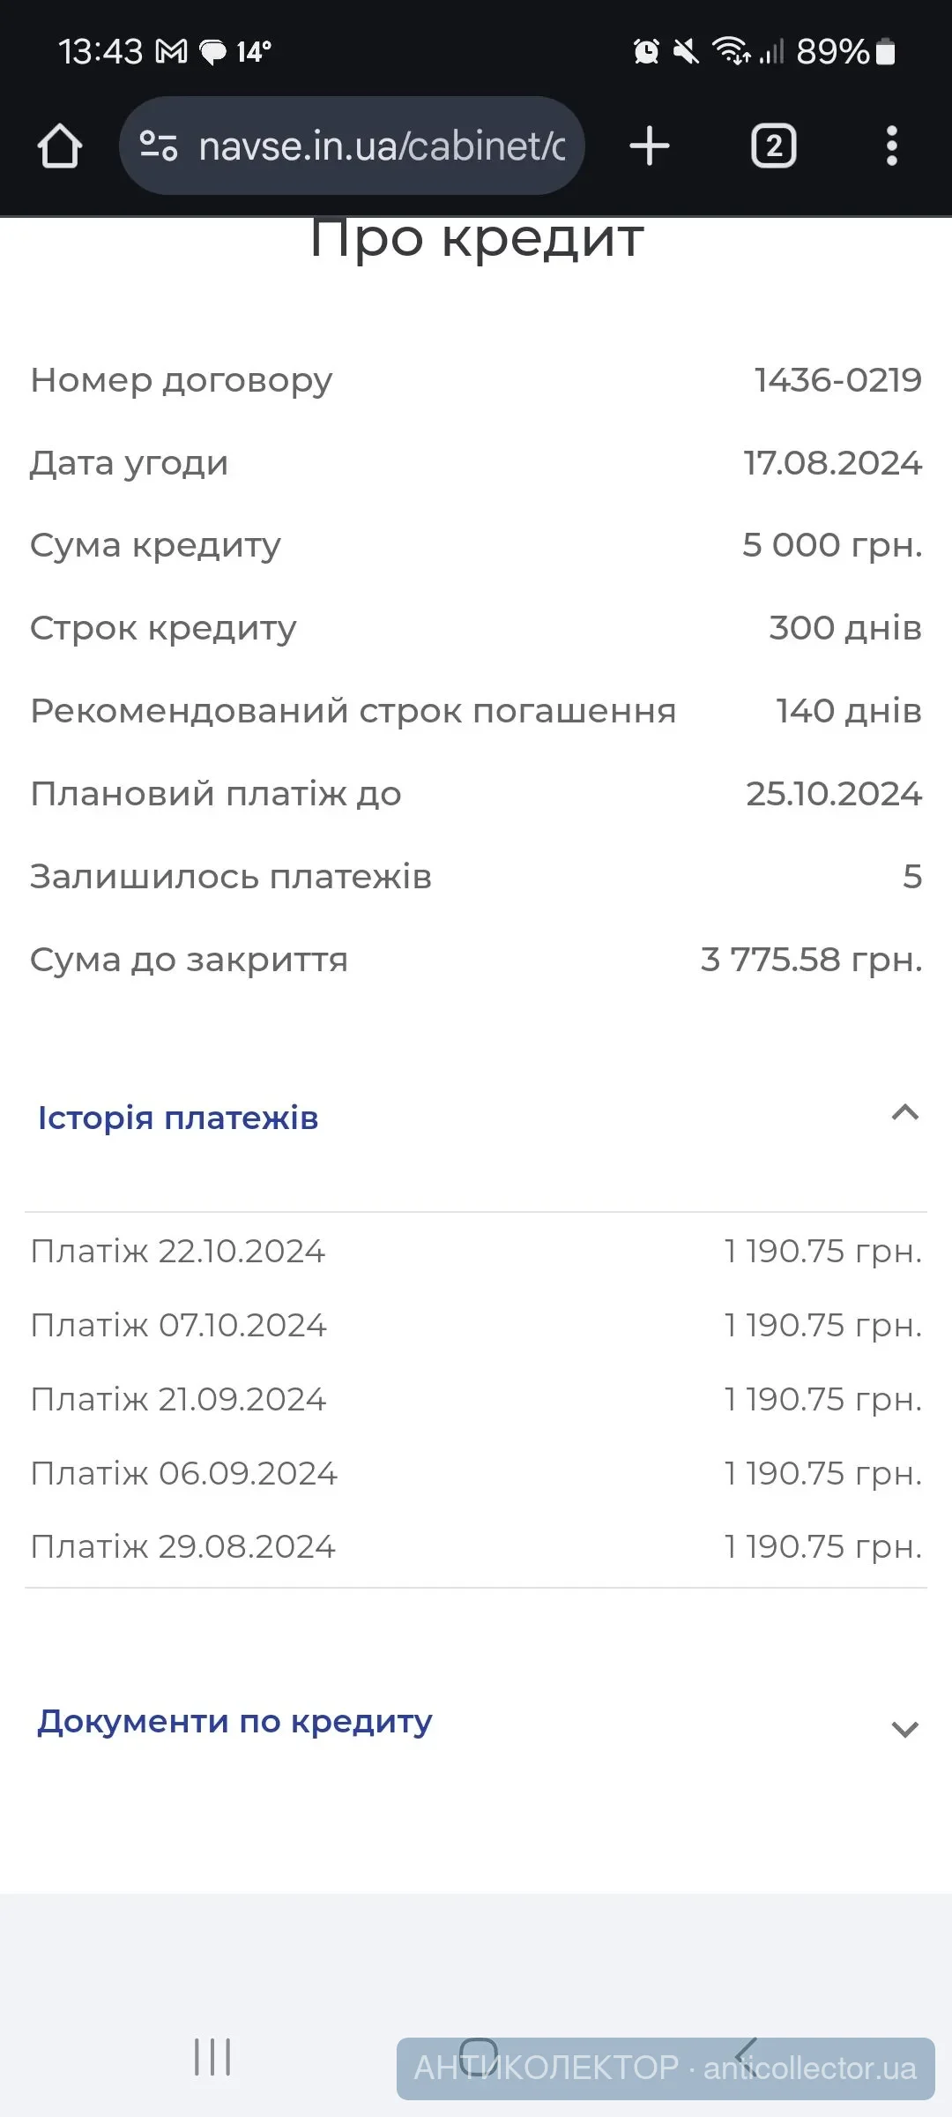The width and height of the screenshot is (952, 2117).
Task: Tap the alarm icon in status bar
Action: pyautogui.click(x=646, y=52)
